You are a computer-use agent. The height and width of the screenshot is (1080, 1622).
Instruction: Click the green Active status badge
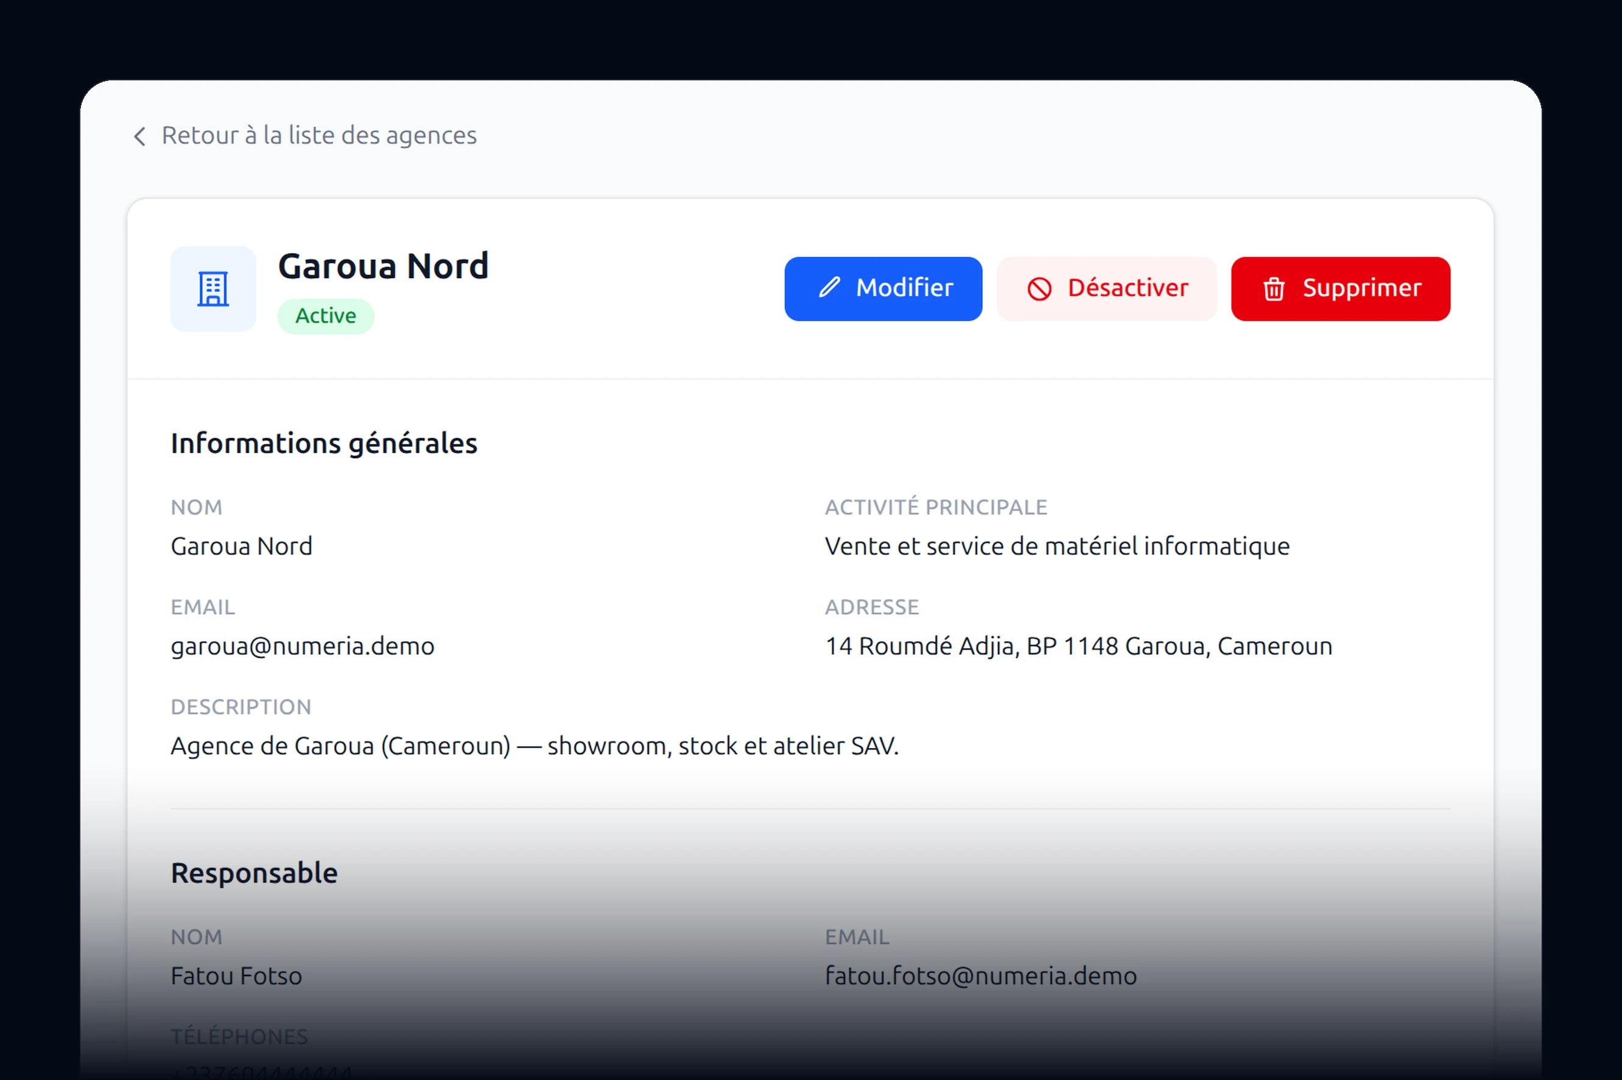point(326,316)
